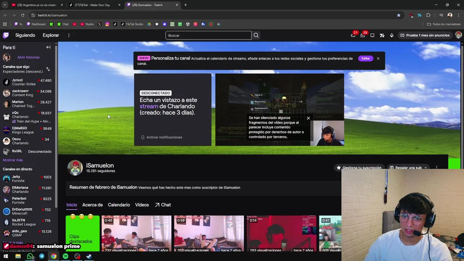The width and height of the screenshot is (464, 261).
Task: Open Twitch notifications inbox with 29 badge
Action: click(x=363, y=35)
